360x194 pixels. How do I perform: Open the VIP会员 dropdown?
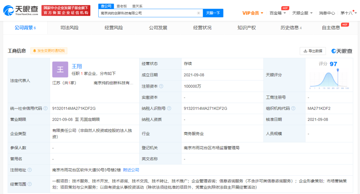pos(253,13)
